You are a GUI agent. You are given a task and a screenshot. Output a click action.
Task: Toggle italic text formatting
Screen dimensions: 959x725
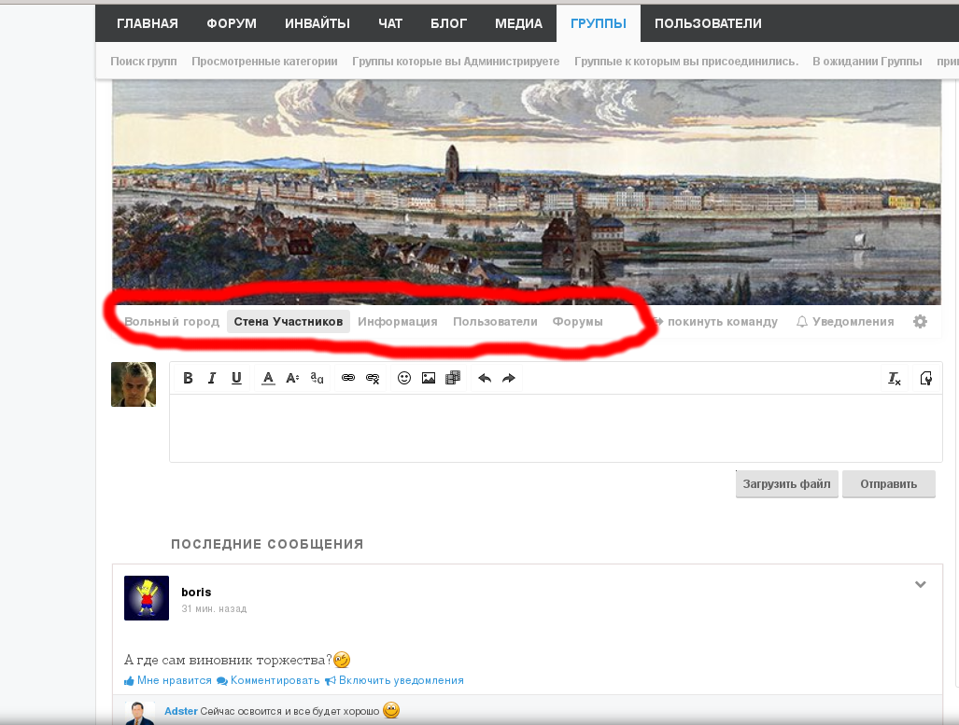coord(212,378)
